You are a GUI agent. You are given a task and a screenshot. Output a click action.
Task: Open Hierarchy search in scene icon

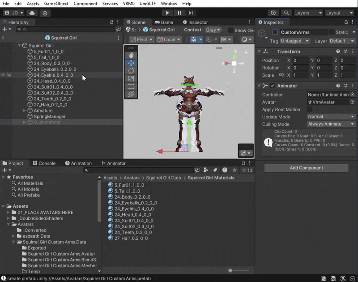[118, 29]
